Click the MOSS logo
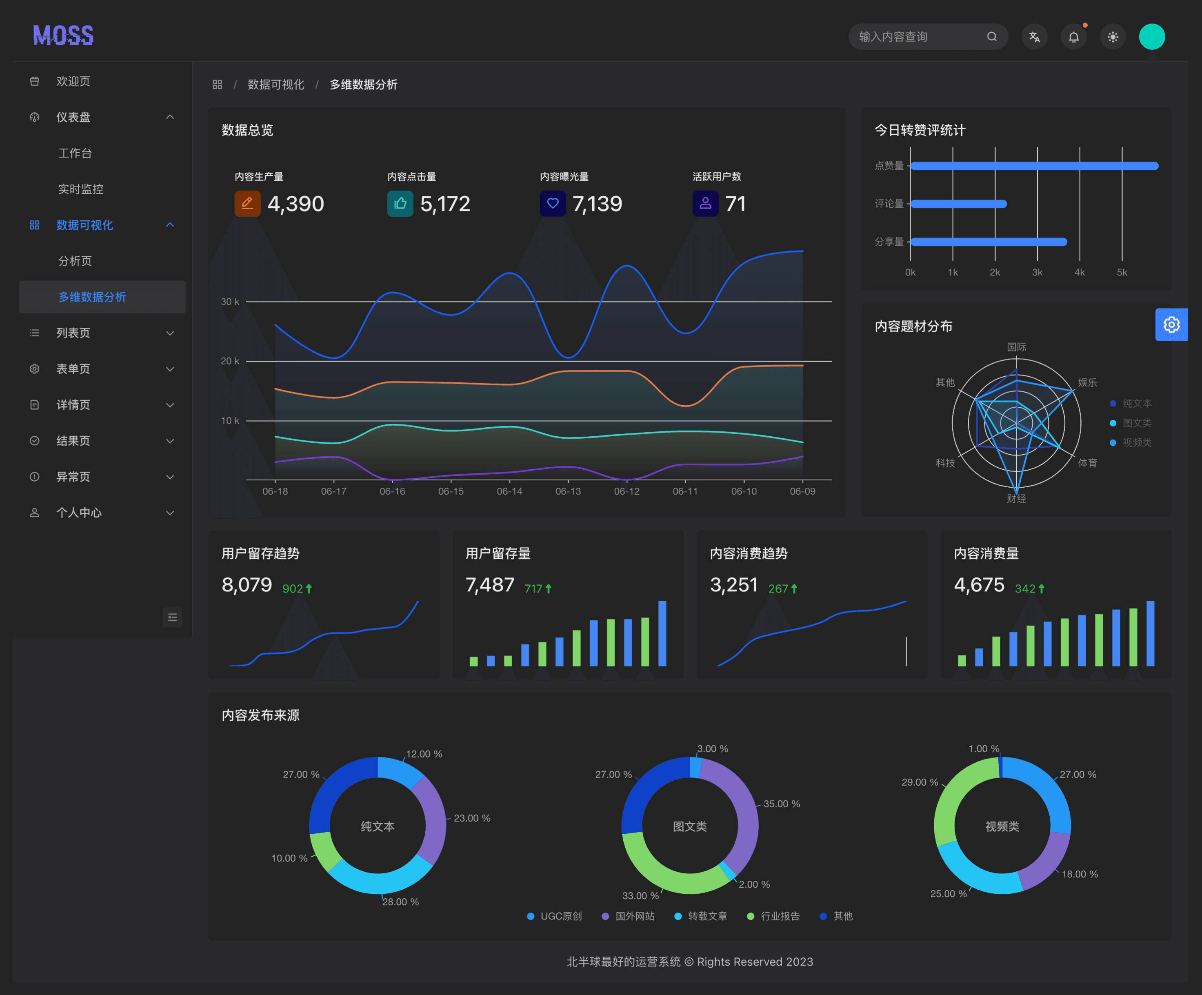The height and width of the screenshot is (995, 1202). point(63,36)
